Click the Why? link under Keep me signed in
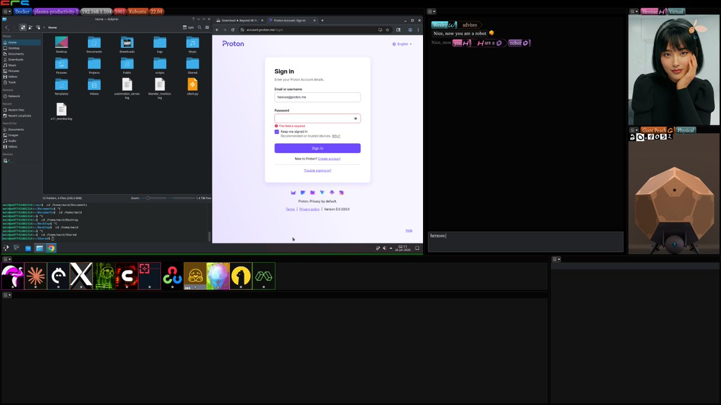This screenshot has width=721, height=405. tap(336, 136)
